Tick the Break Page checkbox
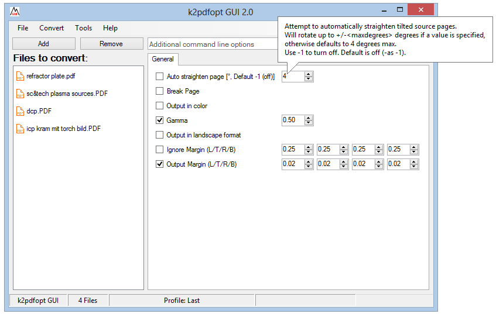Viewport: 496px width, 314px height. click(160, 91)
